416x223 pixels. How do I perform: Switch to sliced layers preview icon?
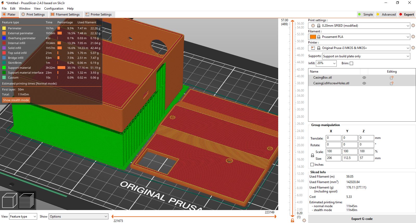pos(27,201)
